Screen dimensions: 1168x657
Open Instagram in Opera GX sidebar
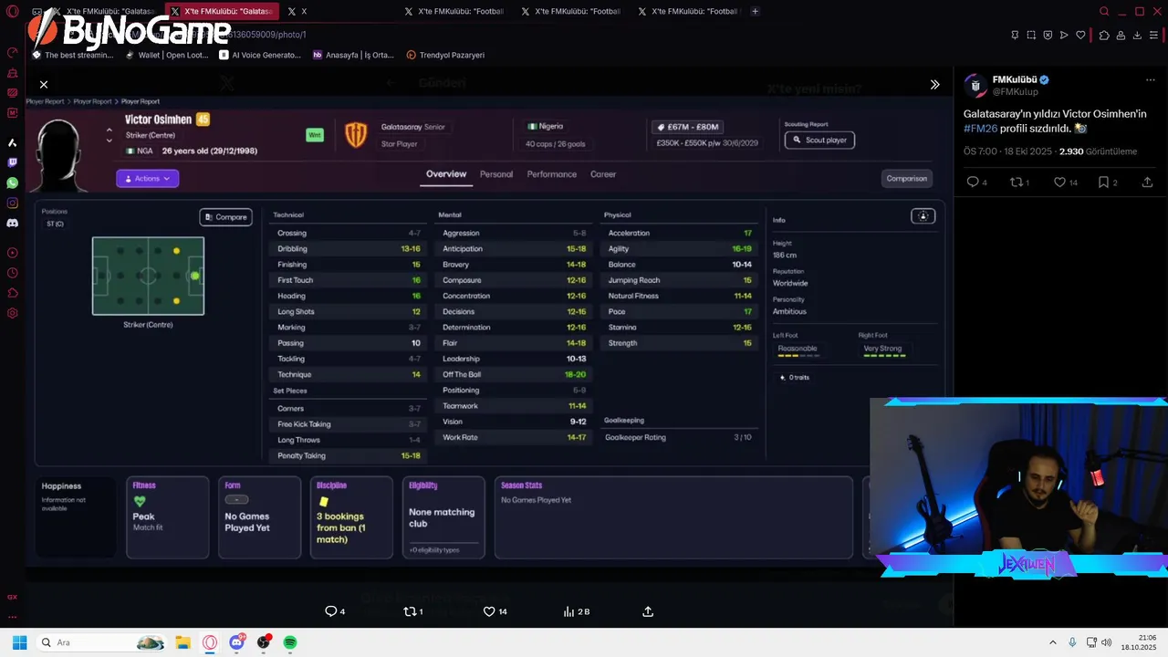point(12,203)
